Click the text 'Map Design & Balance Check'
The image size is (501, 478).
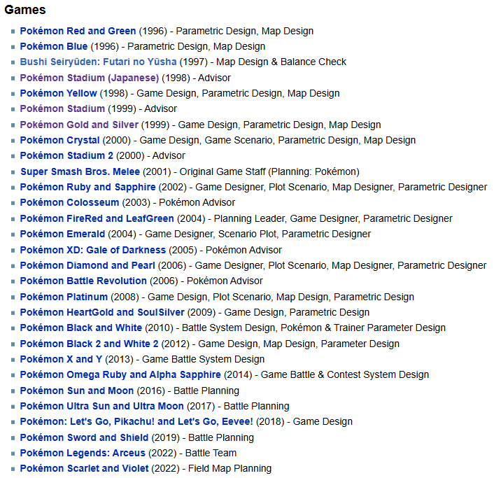point(281,62)
